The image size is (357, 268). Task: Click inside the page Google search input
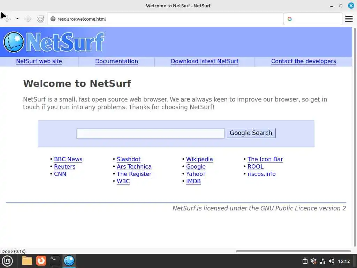point(150,134)
